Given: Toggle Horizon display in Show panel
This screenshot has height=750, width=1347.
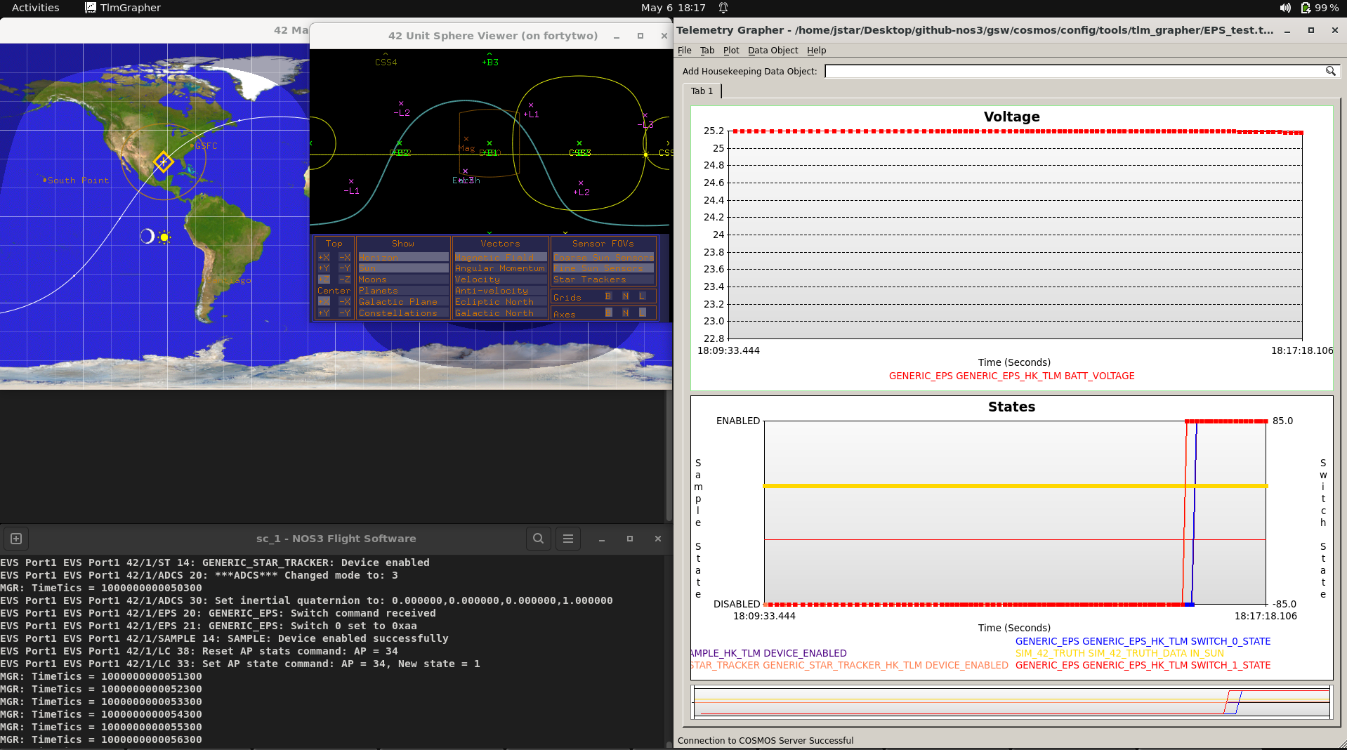Looking at the screenshot, I should [403, 257].
